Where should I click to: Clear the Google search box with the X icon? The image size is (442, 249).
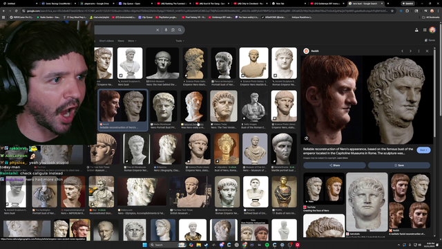157,30
